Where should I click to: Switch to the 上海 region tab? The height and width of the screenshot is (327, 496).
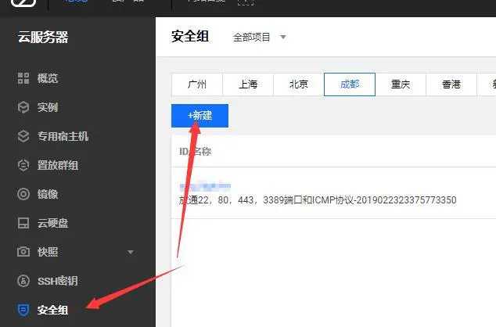tap(248, 84)
